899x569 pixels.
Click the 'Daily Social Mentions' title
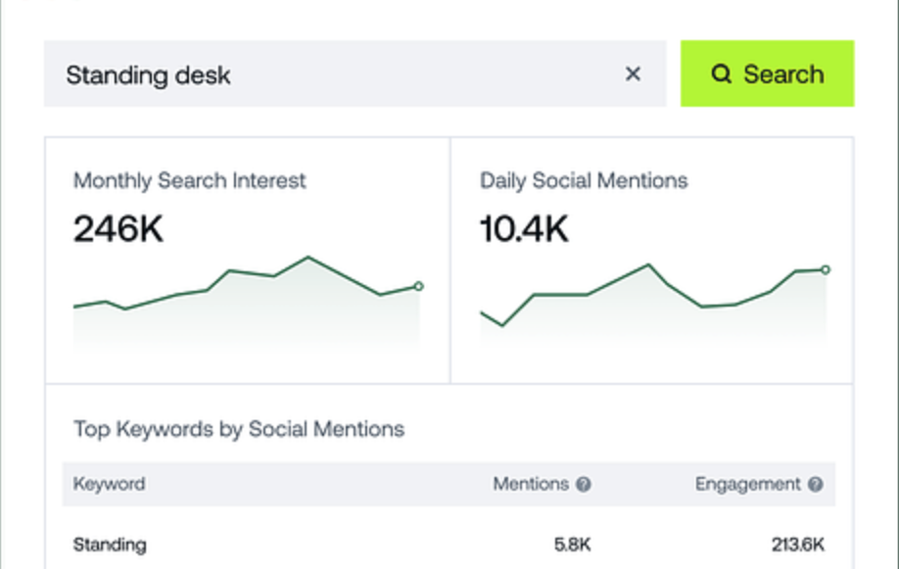584,180
